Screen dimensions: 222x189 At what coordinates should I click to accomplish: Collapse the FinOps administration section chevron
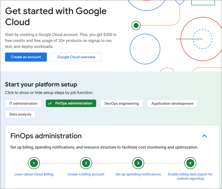click(204, 136)
